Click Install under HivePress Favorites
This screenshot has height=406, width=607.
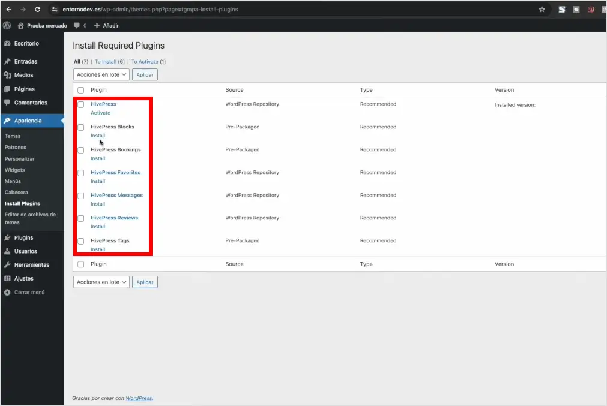click(97, 181)
